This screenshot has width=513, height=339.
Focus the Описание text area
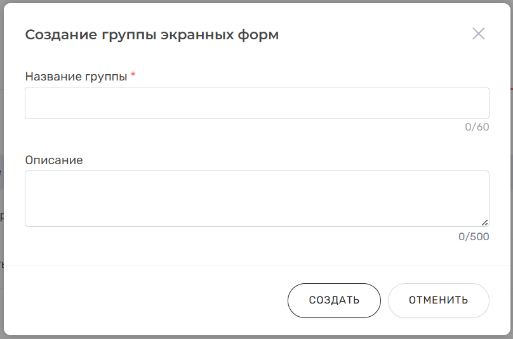click(256, 198)
